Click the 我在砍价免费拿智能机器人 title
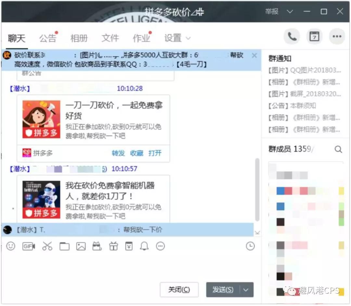Image resolution: width=351 pixels, height=306 pixels. tap(110, 191)
